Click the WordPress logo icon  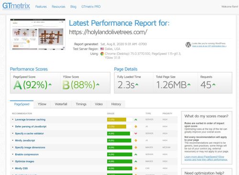click(x=188, y=45)
